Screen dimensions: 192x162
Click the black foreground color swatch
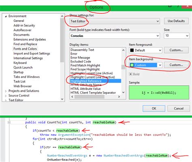[x=132, y=50]
